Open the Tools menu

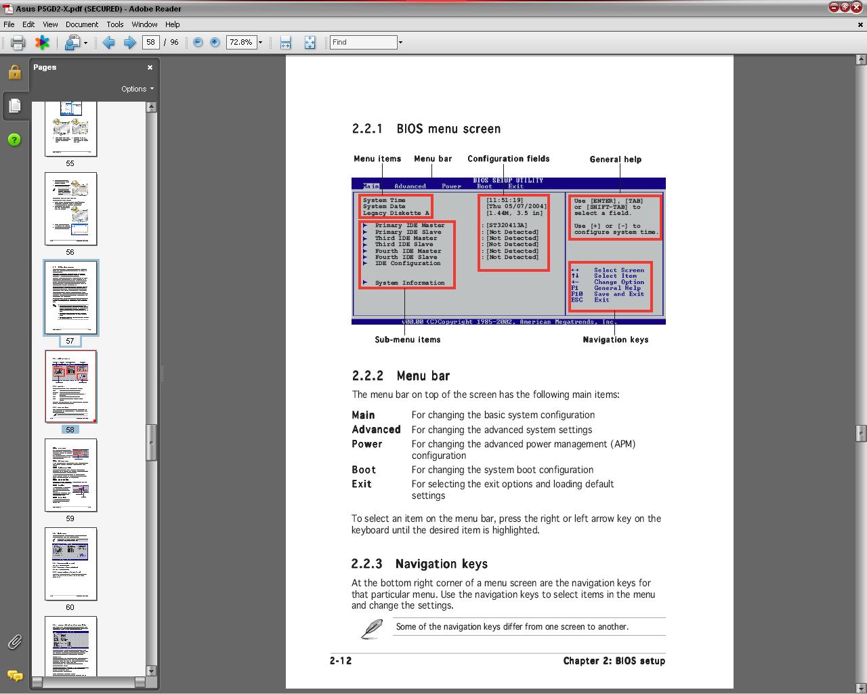click(x=115, y=24)
